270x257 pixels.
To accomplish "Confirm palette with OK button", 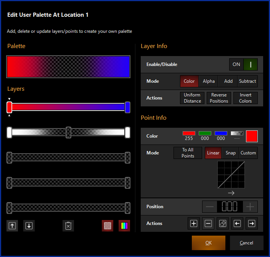I will tap(209, 243).
